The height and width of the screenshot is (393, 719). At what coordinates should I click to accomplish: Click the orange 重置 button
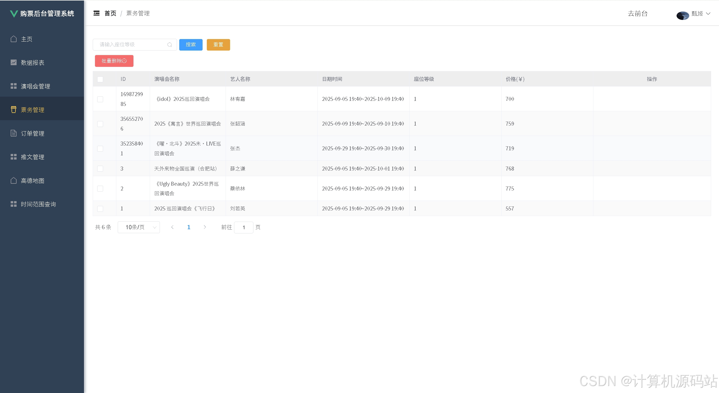pos(218,45)
